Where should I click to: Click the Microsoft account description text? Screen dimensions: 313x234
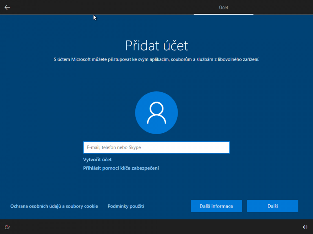pos(156,59)
